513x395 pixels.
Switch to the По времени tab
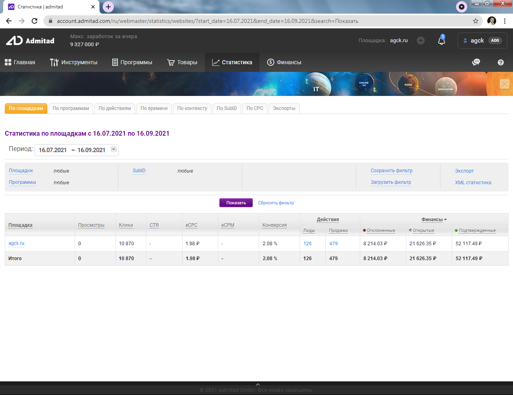point(154,108)
